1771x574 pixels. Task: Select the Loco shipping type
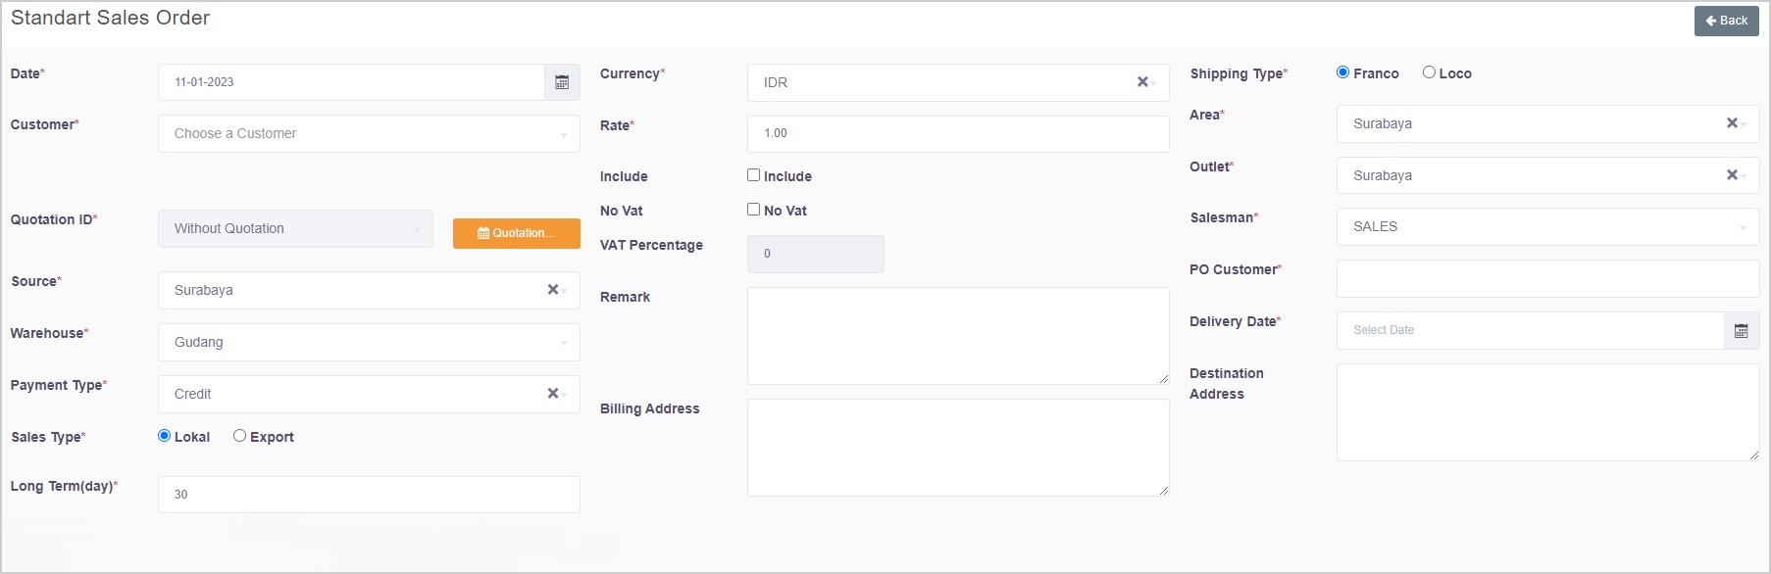point(1429,72)
